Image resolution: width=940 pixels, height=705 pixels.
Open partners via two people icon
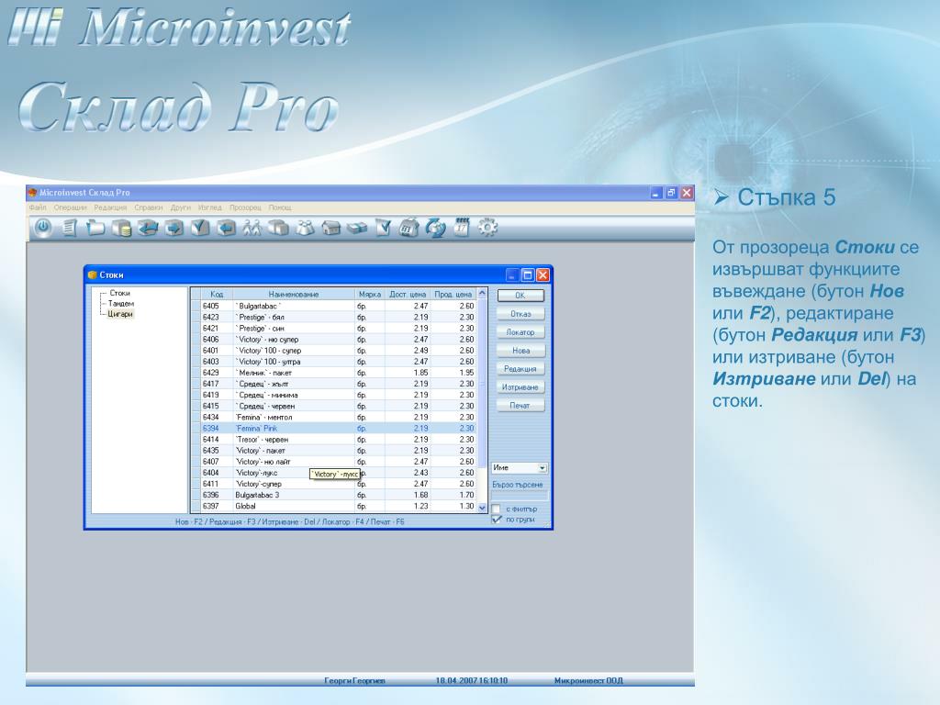point(252,228)
